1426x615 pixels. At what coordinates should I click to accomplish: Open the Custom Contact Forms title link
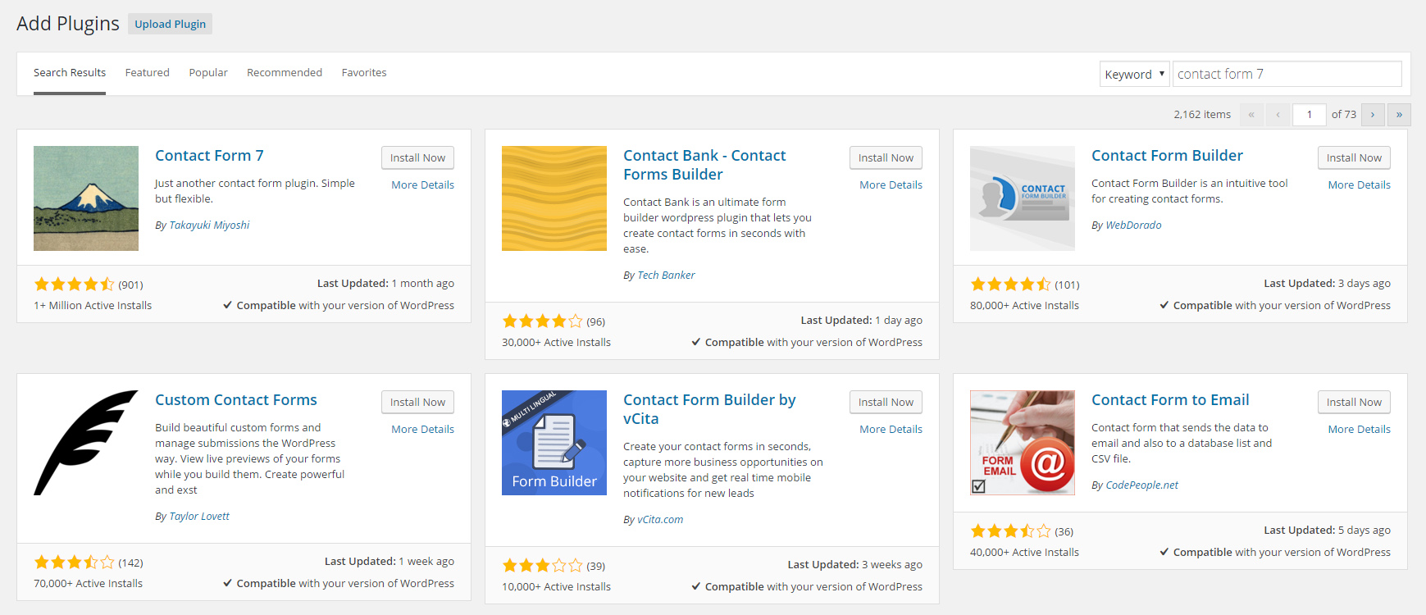[236, 399]
